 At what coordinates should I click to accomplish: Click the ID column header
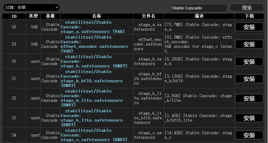point(14,16)
